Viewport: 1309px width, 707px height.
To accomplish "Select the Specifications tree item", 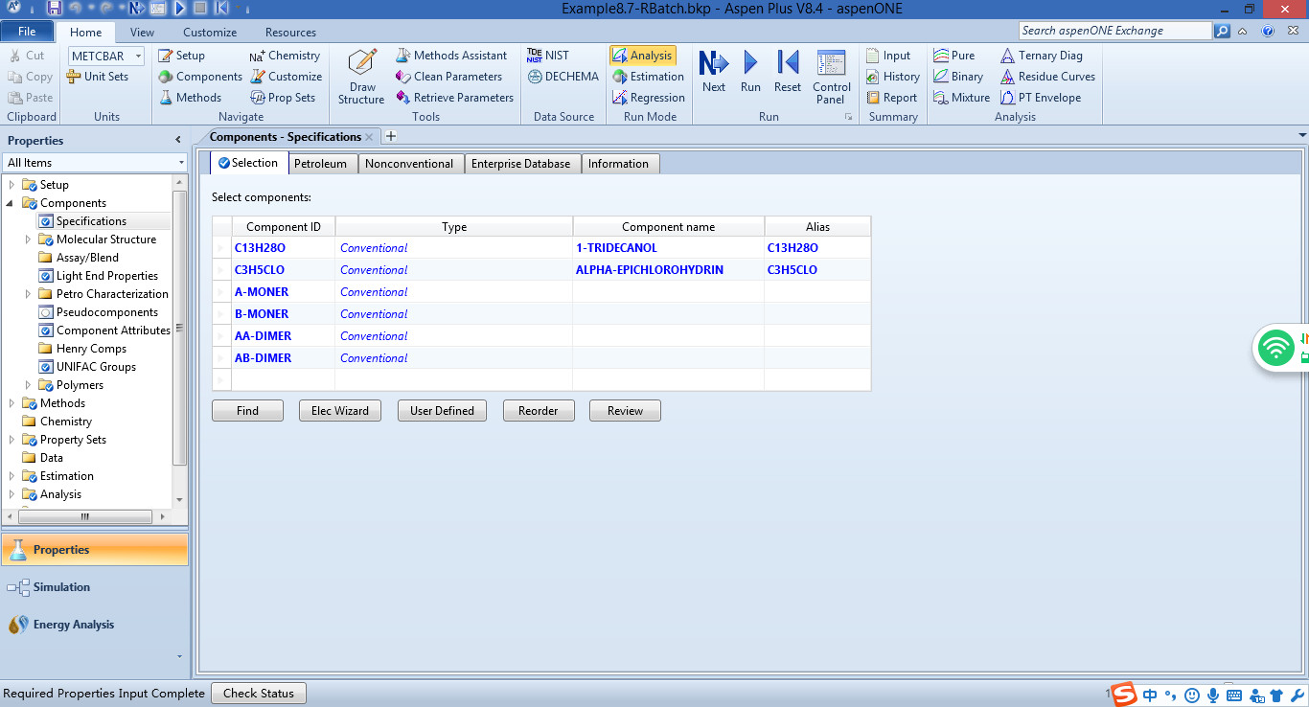I will click(x=91, y=221).
